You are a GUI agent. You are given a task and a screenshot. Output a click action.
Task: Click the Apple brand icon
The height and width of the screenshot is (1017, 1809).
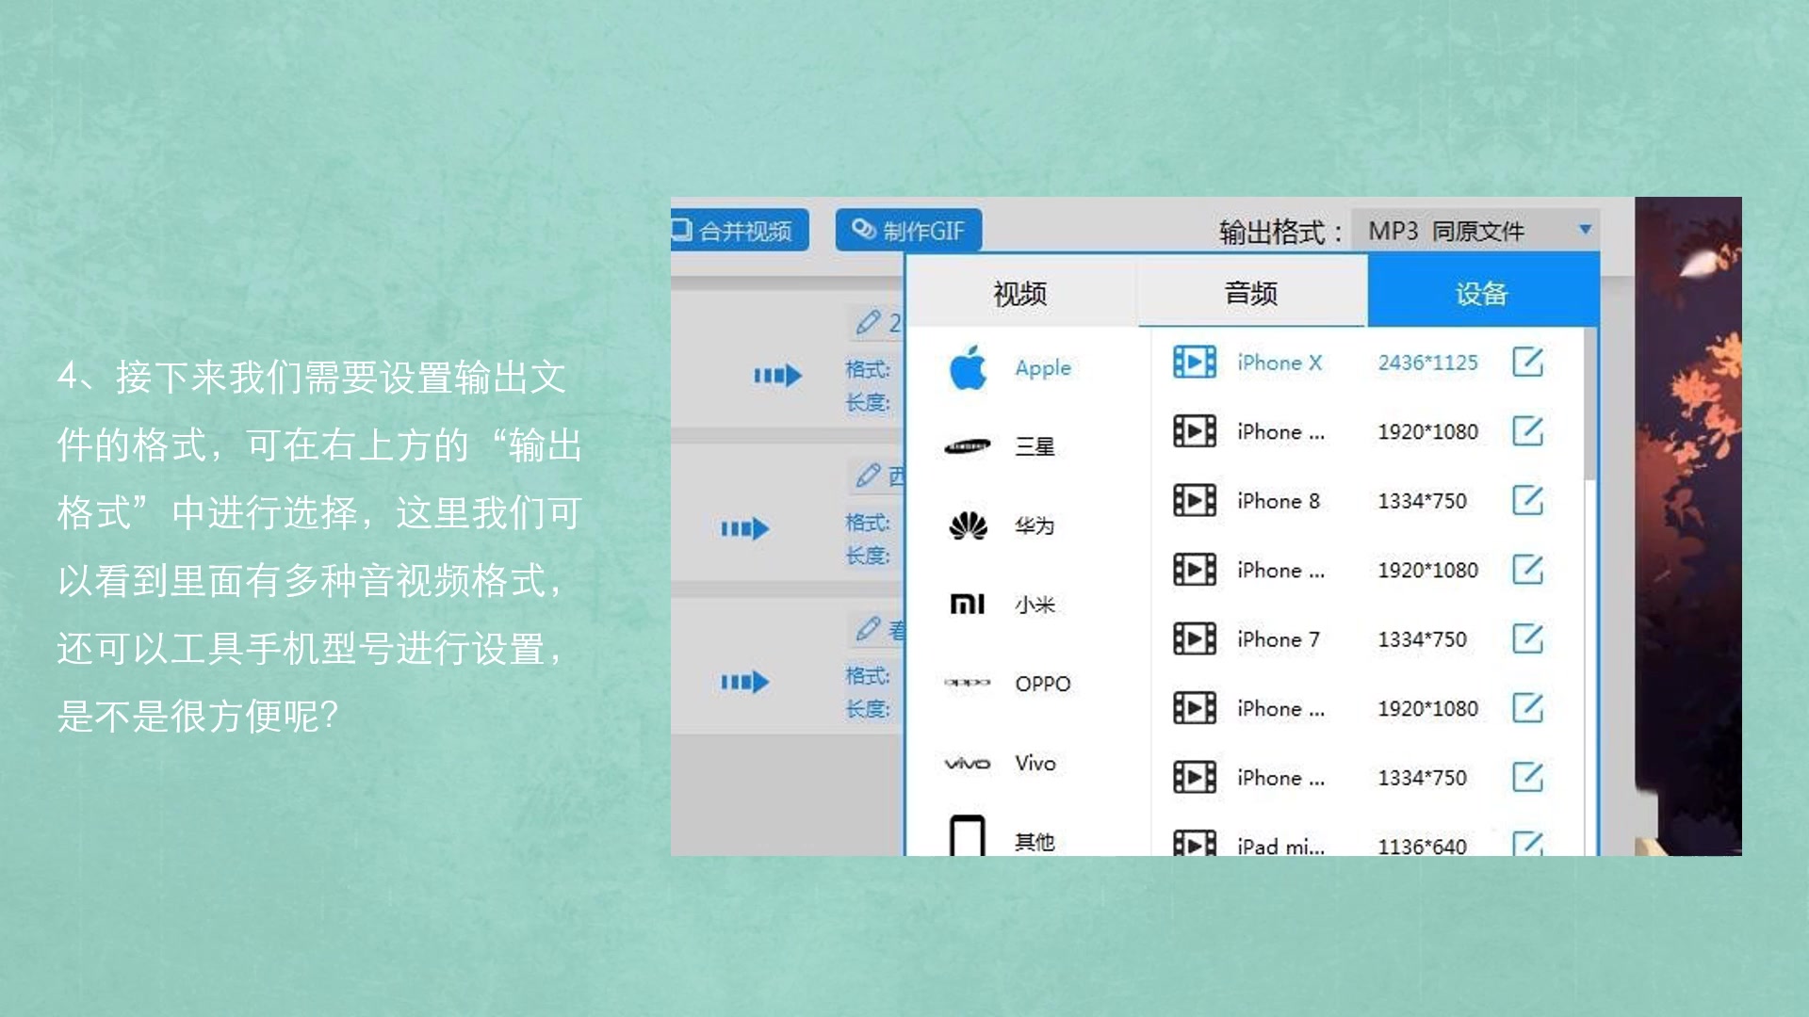(970, 365)
